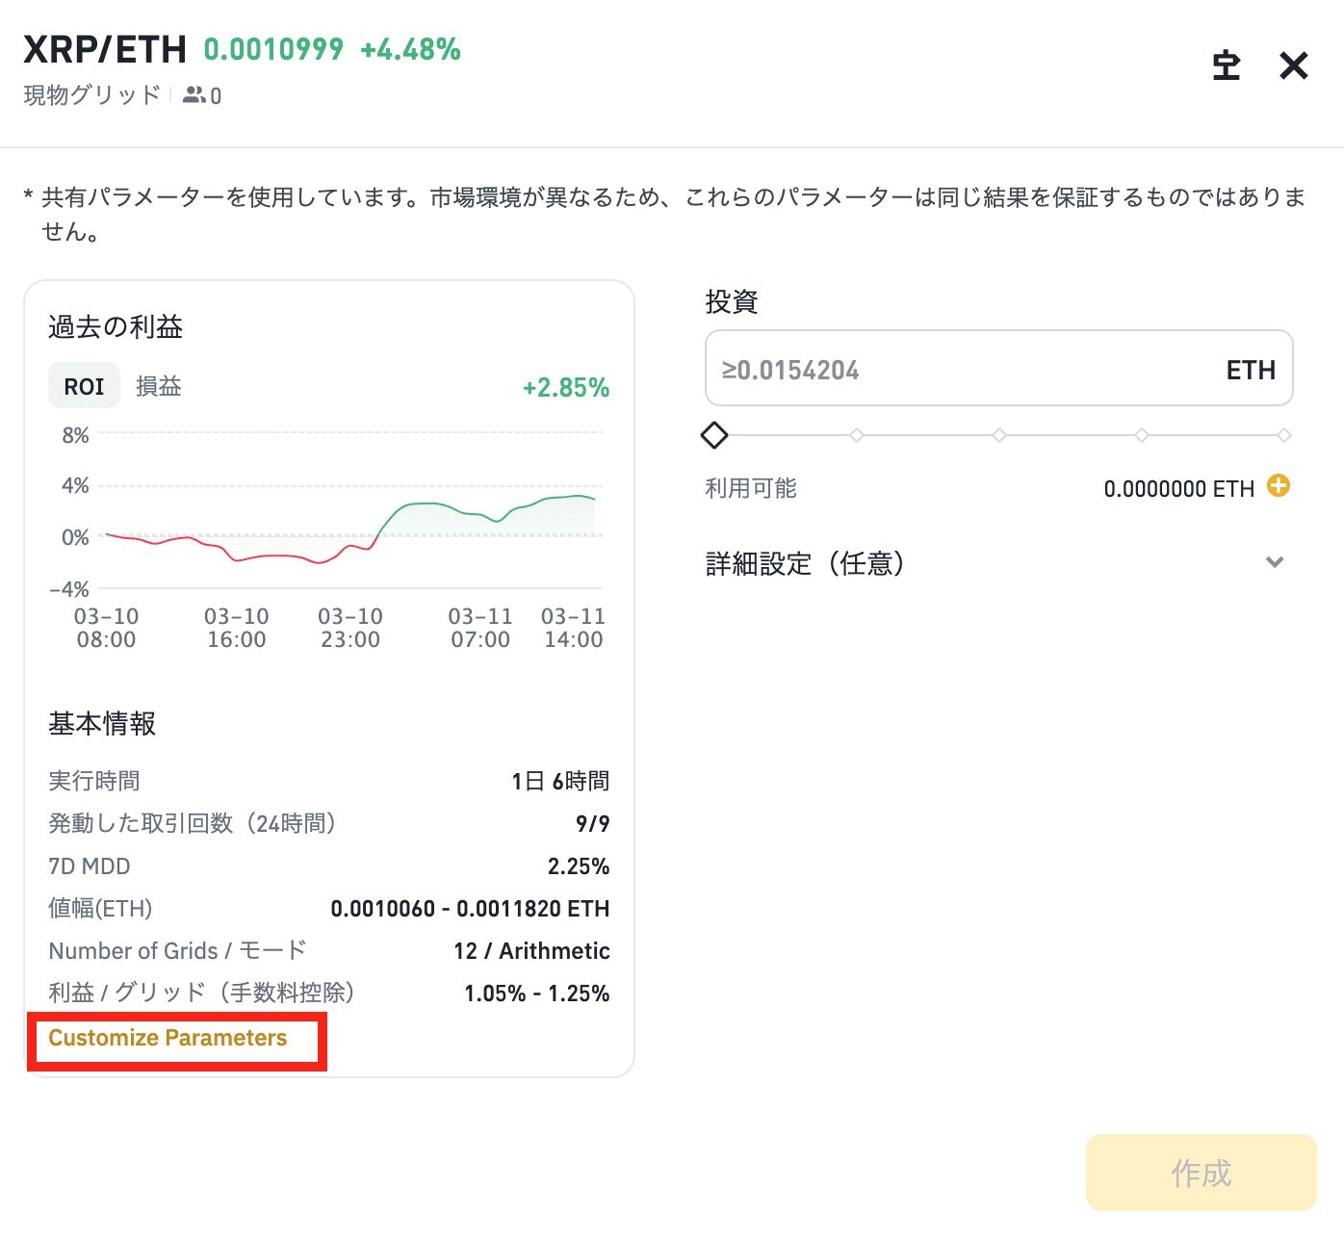
Task: Click the 投資 amount input field
Action: coord(963,370)
